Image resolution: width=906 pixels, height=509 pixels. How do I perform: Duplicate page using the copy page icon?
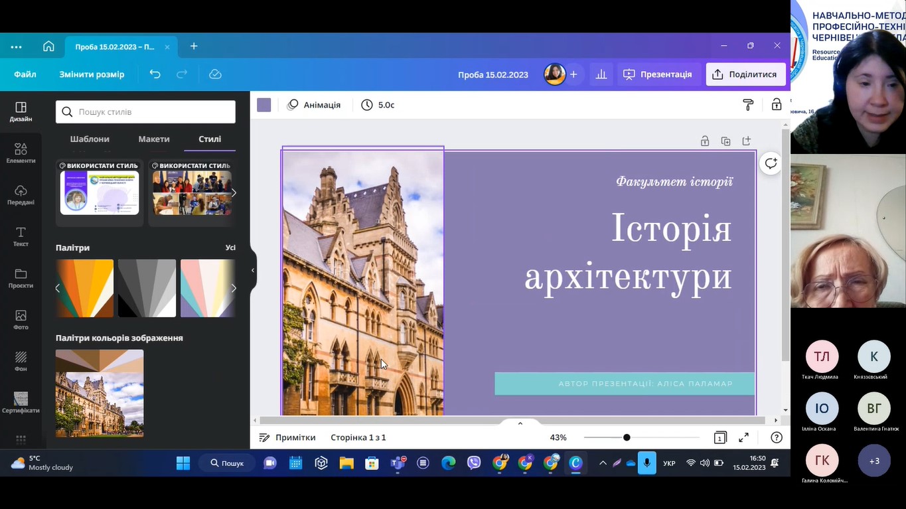(725, 141)
